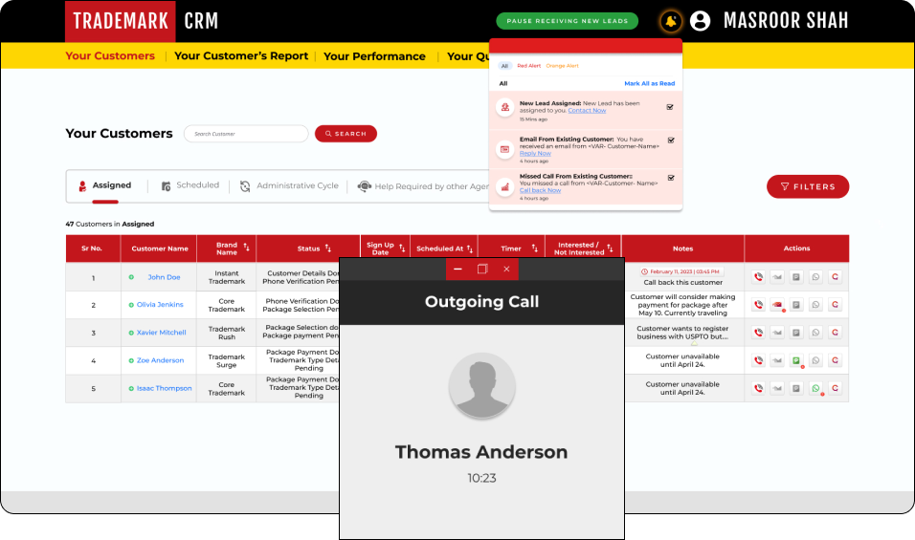Toggle the New Lead Assigned notification checkbox
This screenshot has height=540, width=915.
671,106
